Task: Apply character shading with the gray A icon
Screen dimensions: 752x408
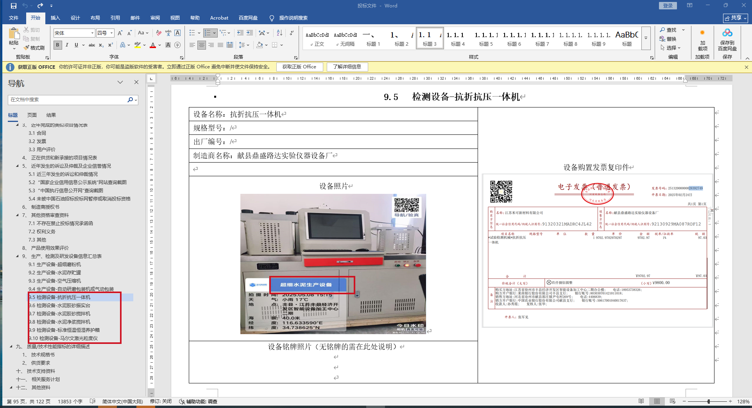Action: coord(168,45)
